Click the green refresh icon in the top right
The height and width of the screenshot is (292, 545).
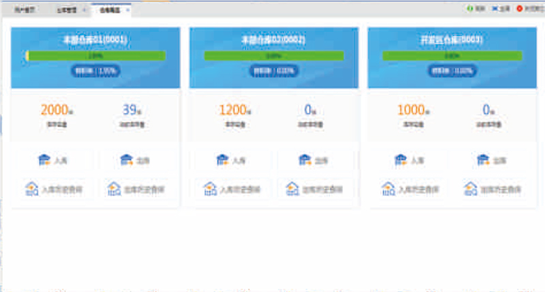click(x=470, y=9)
